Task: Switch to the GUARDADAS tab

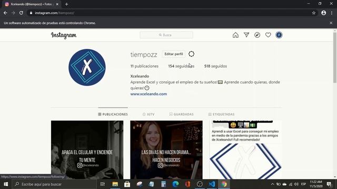Action: click(181, 114)
